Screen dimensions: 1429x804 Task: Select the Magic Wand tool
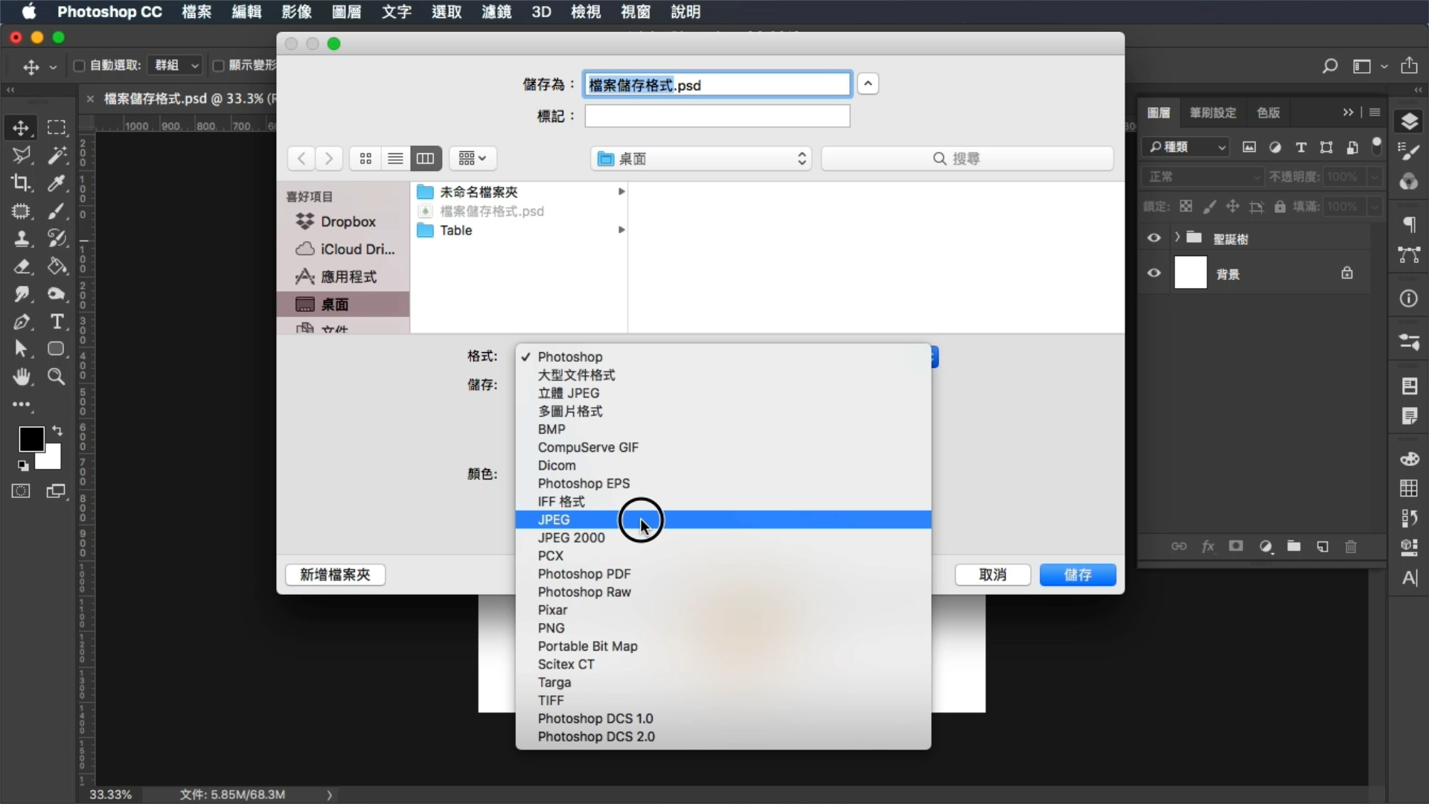coord(57,156)
